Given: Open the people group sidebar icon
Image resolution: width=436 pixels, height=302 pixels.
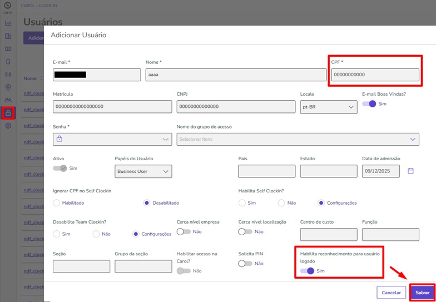Looking at the screenshot, I should (x=8, y=100).
